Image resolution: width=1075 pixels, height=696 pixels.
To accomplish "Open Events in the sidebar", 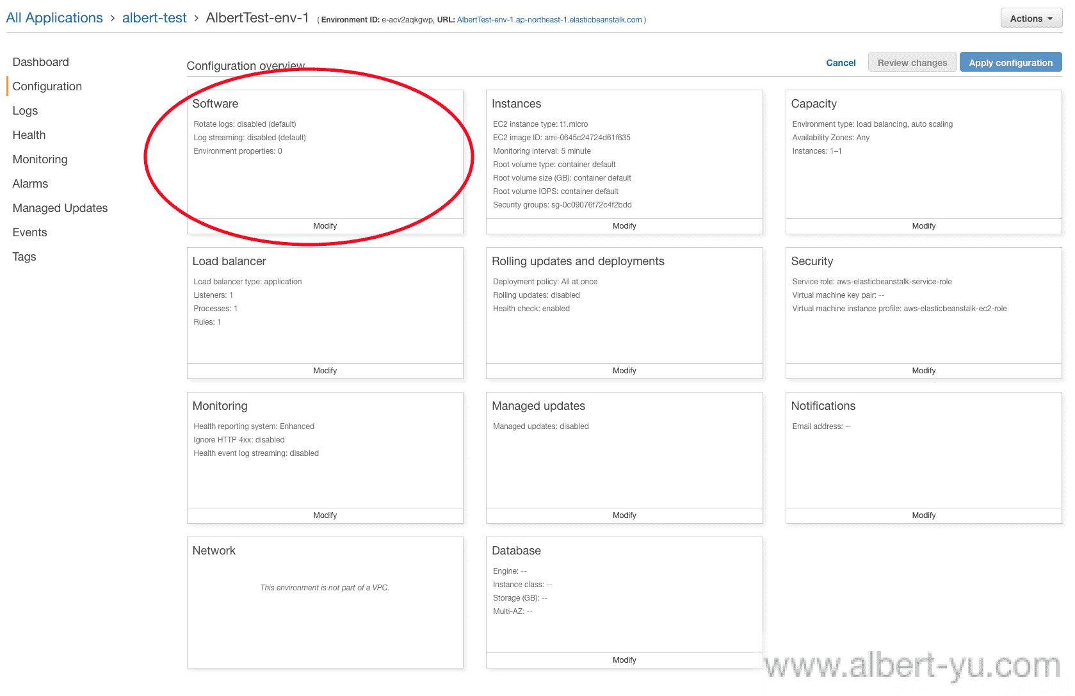I will [x=30, y=232].
